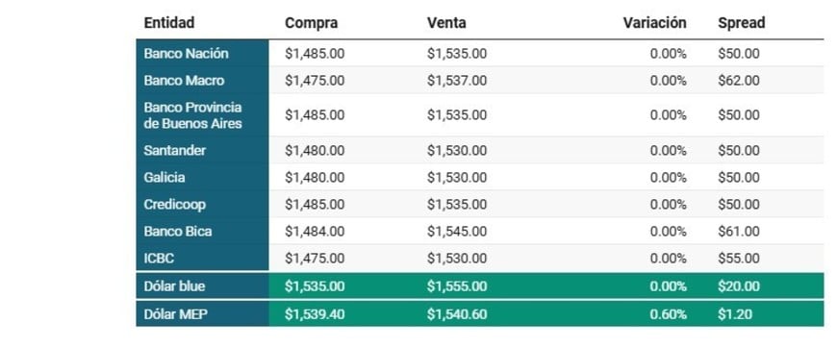This screenshot has height=347, width=837.
Task: Click the Spread column header
Action: (x=741, y=23)
